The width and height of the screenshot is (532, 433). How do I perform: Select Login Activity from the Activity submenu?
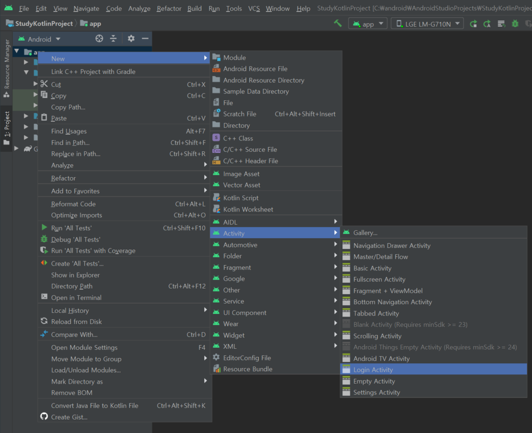(x=373, y=370)
